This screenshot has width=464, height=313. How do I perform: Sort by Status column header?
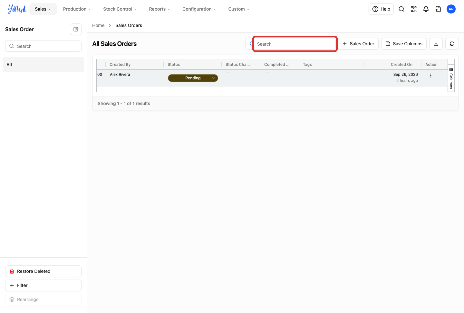click(174, 65)
